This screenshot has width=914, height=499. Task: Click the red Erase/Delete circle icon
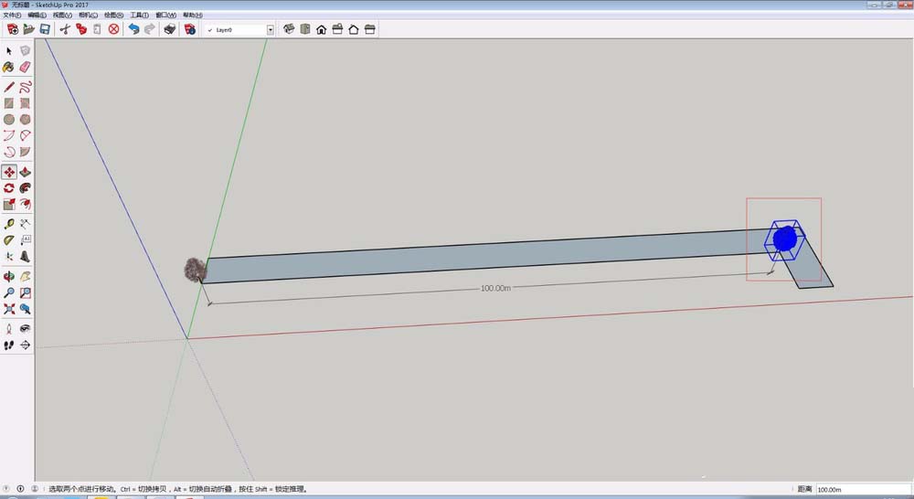[114, 29]
